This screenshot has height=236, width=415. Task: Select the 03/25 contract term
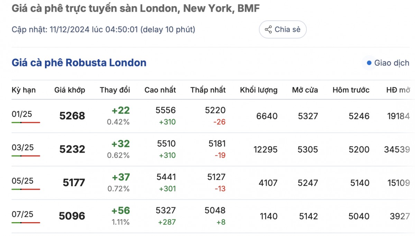(22, 147)
